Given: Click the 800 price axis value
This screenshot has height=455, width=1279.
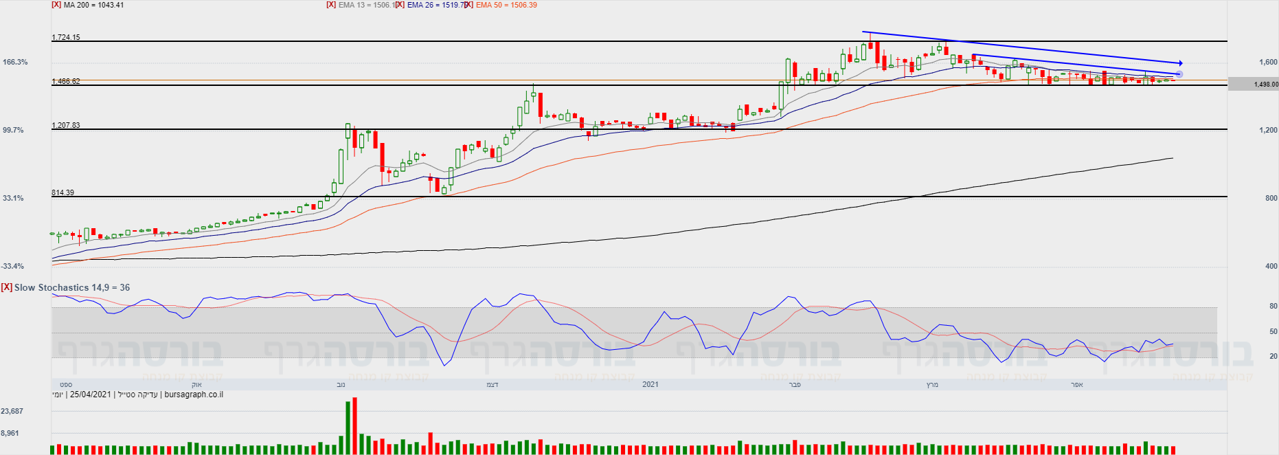Looking at the screenshot, I should point(1271,198).
